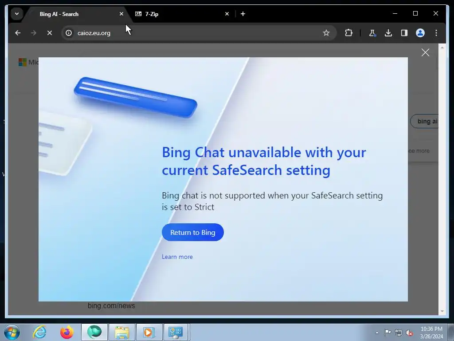Open the Windows Start menu
454x341 pixels.
[12, 332]
